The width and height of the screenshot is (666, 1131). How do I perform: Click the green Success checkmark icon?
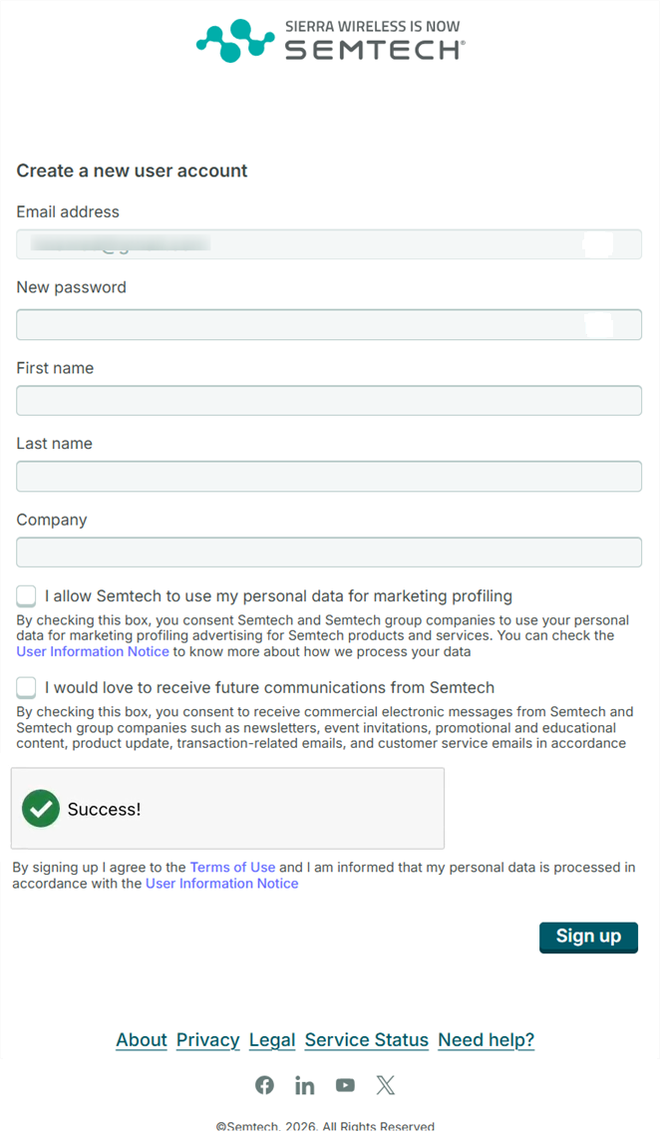(41, 809)
